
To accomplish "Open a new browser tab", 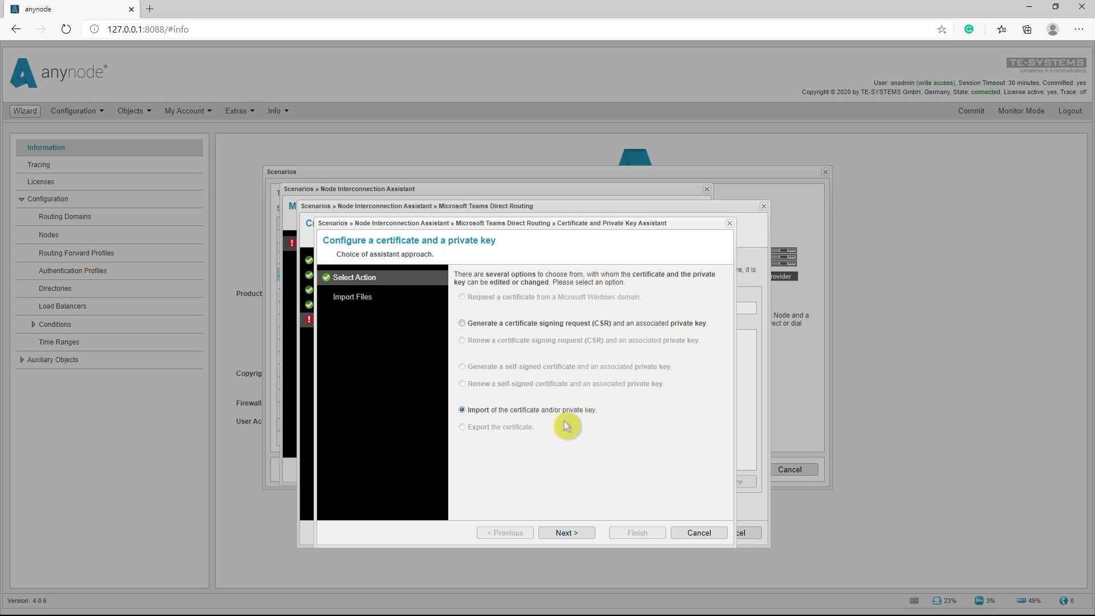I will (x=149, y=9).
